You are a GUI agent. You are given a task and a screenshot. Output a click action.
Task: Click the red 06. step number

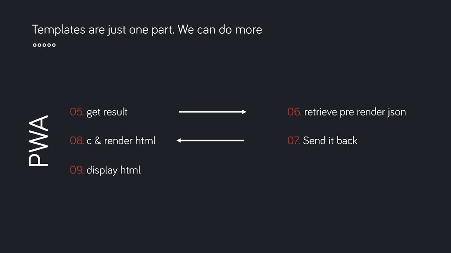coord(294,112)
